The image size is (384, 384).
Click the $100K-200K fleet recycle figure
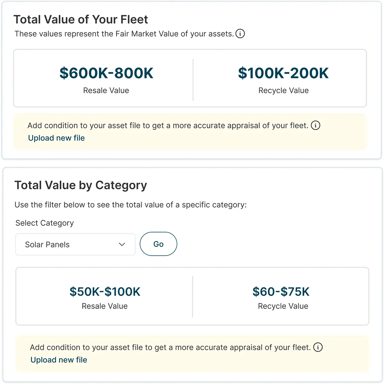283,73
